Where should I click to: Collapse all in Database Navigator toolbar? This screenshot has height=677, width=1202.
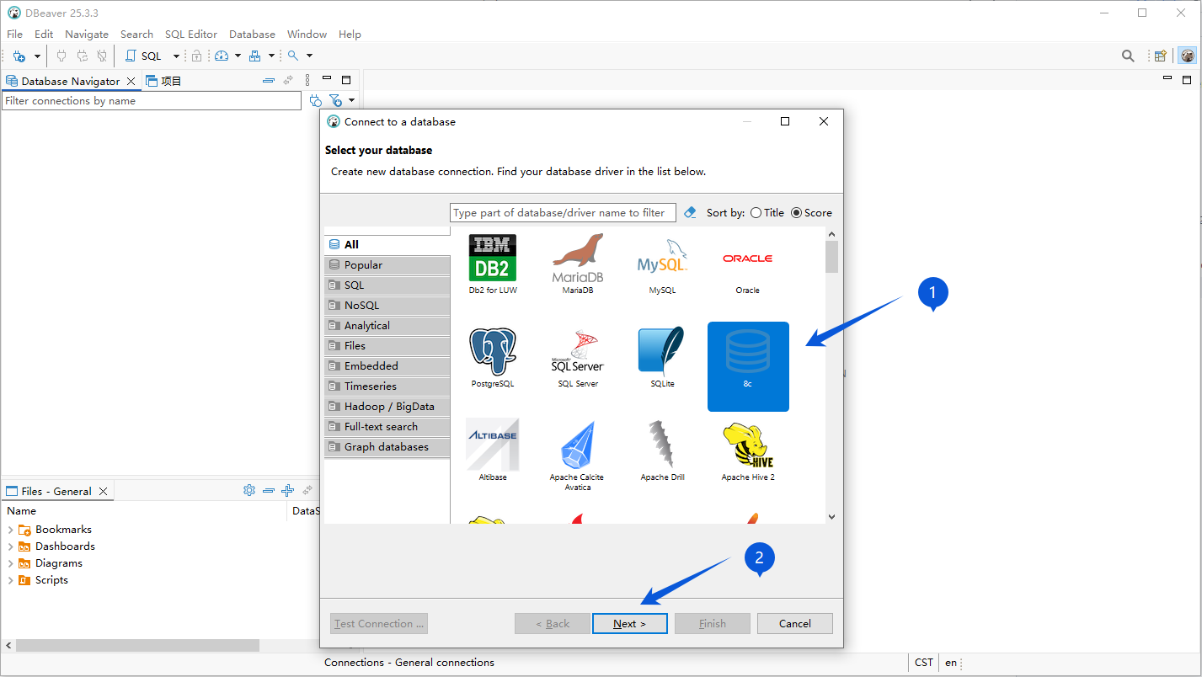pyautogui.click(x=269, y=81)
